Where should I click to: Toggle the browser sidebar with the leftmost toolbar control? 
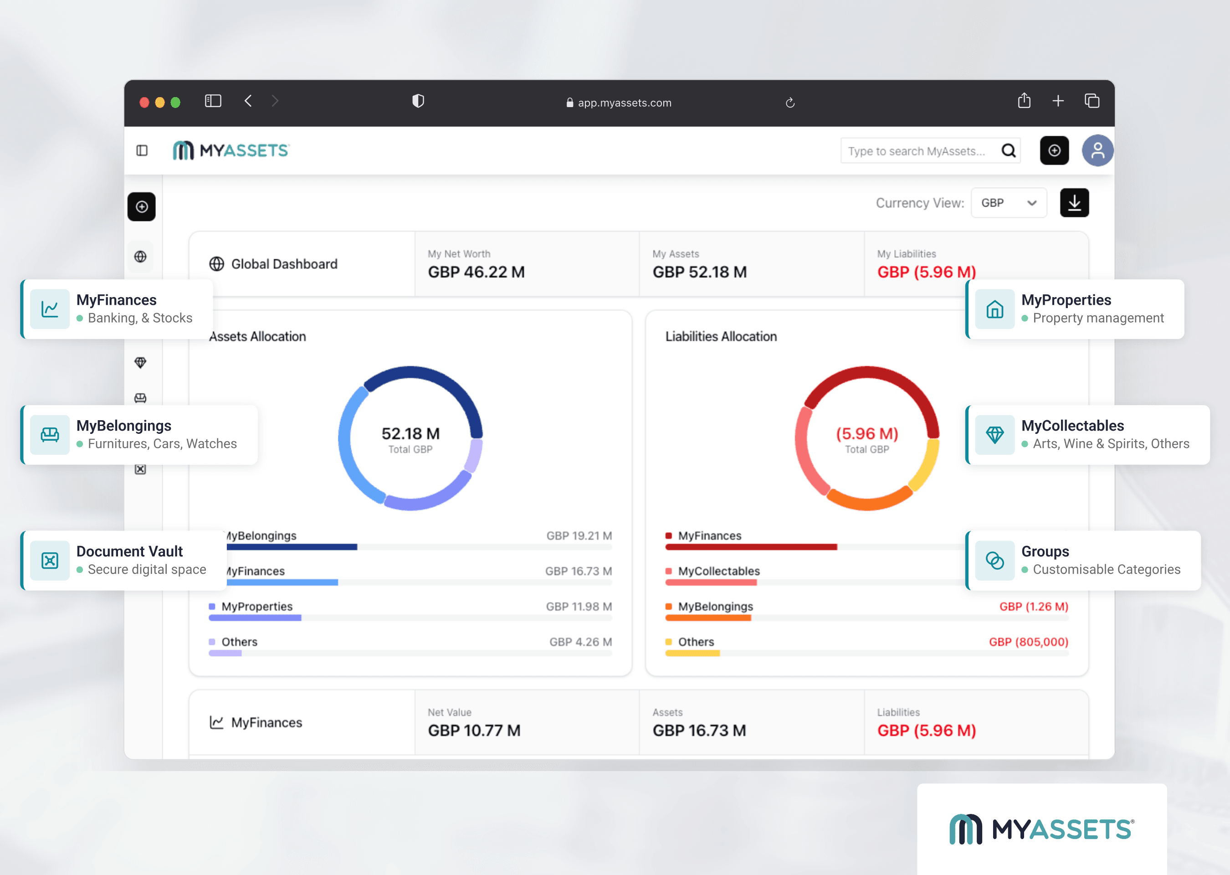click(213, 101)
